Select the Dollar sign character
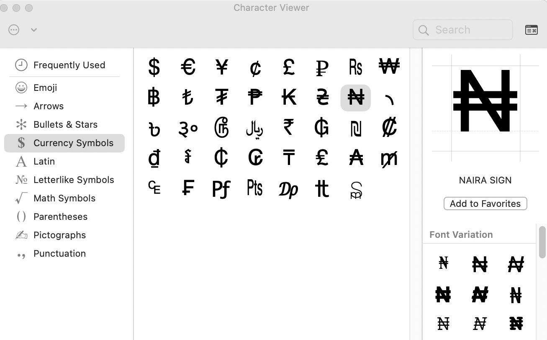Viewport: 547px width, 340px height. pyautogui.click(x=154, y=67)
